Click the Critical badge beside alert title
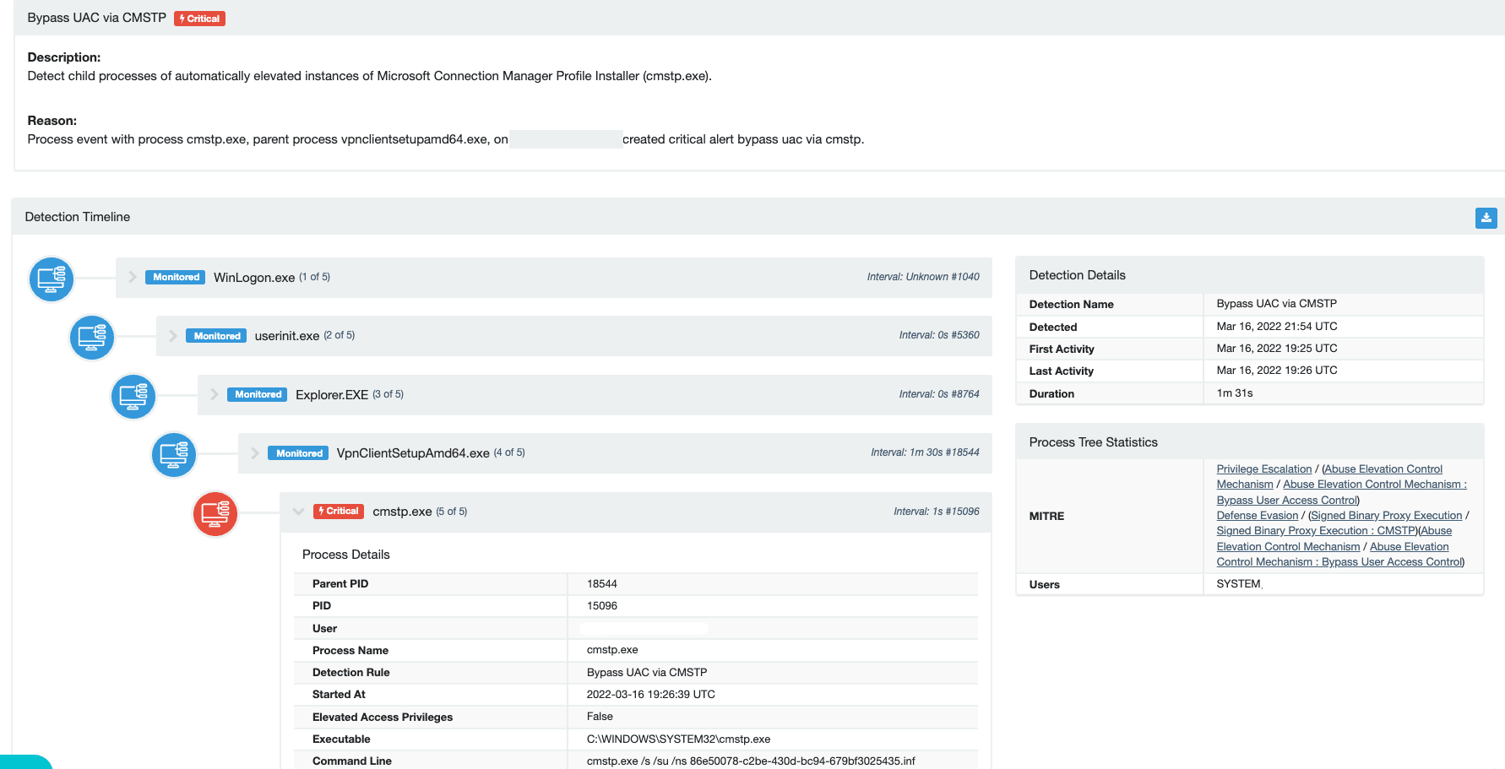 [x=199, y=19]
